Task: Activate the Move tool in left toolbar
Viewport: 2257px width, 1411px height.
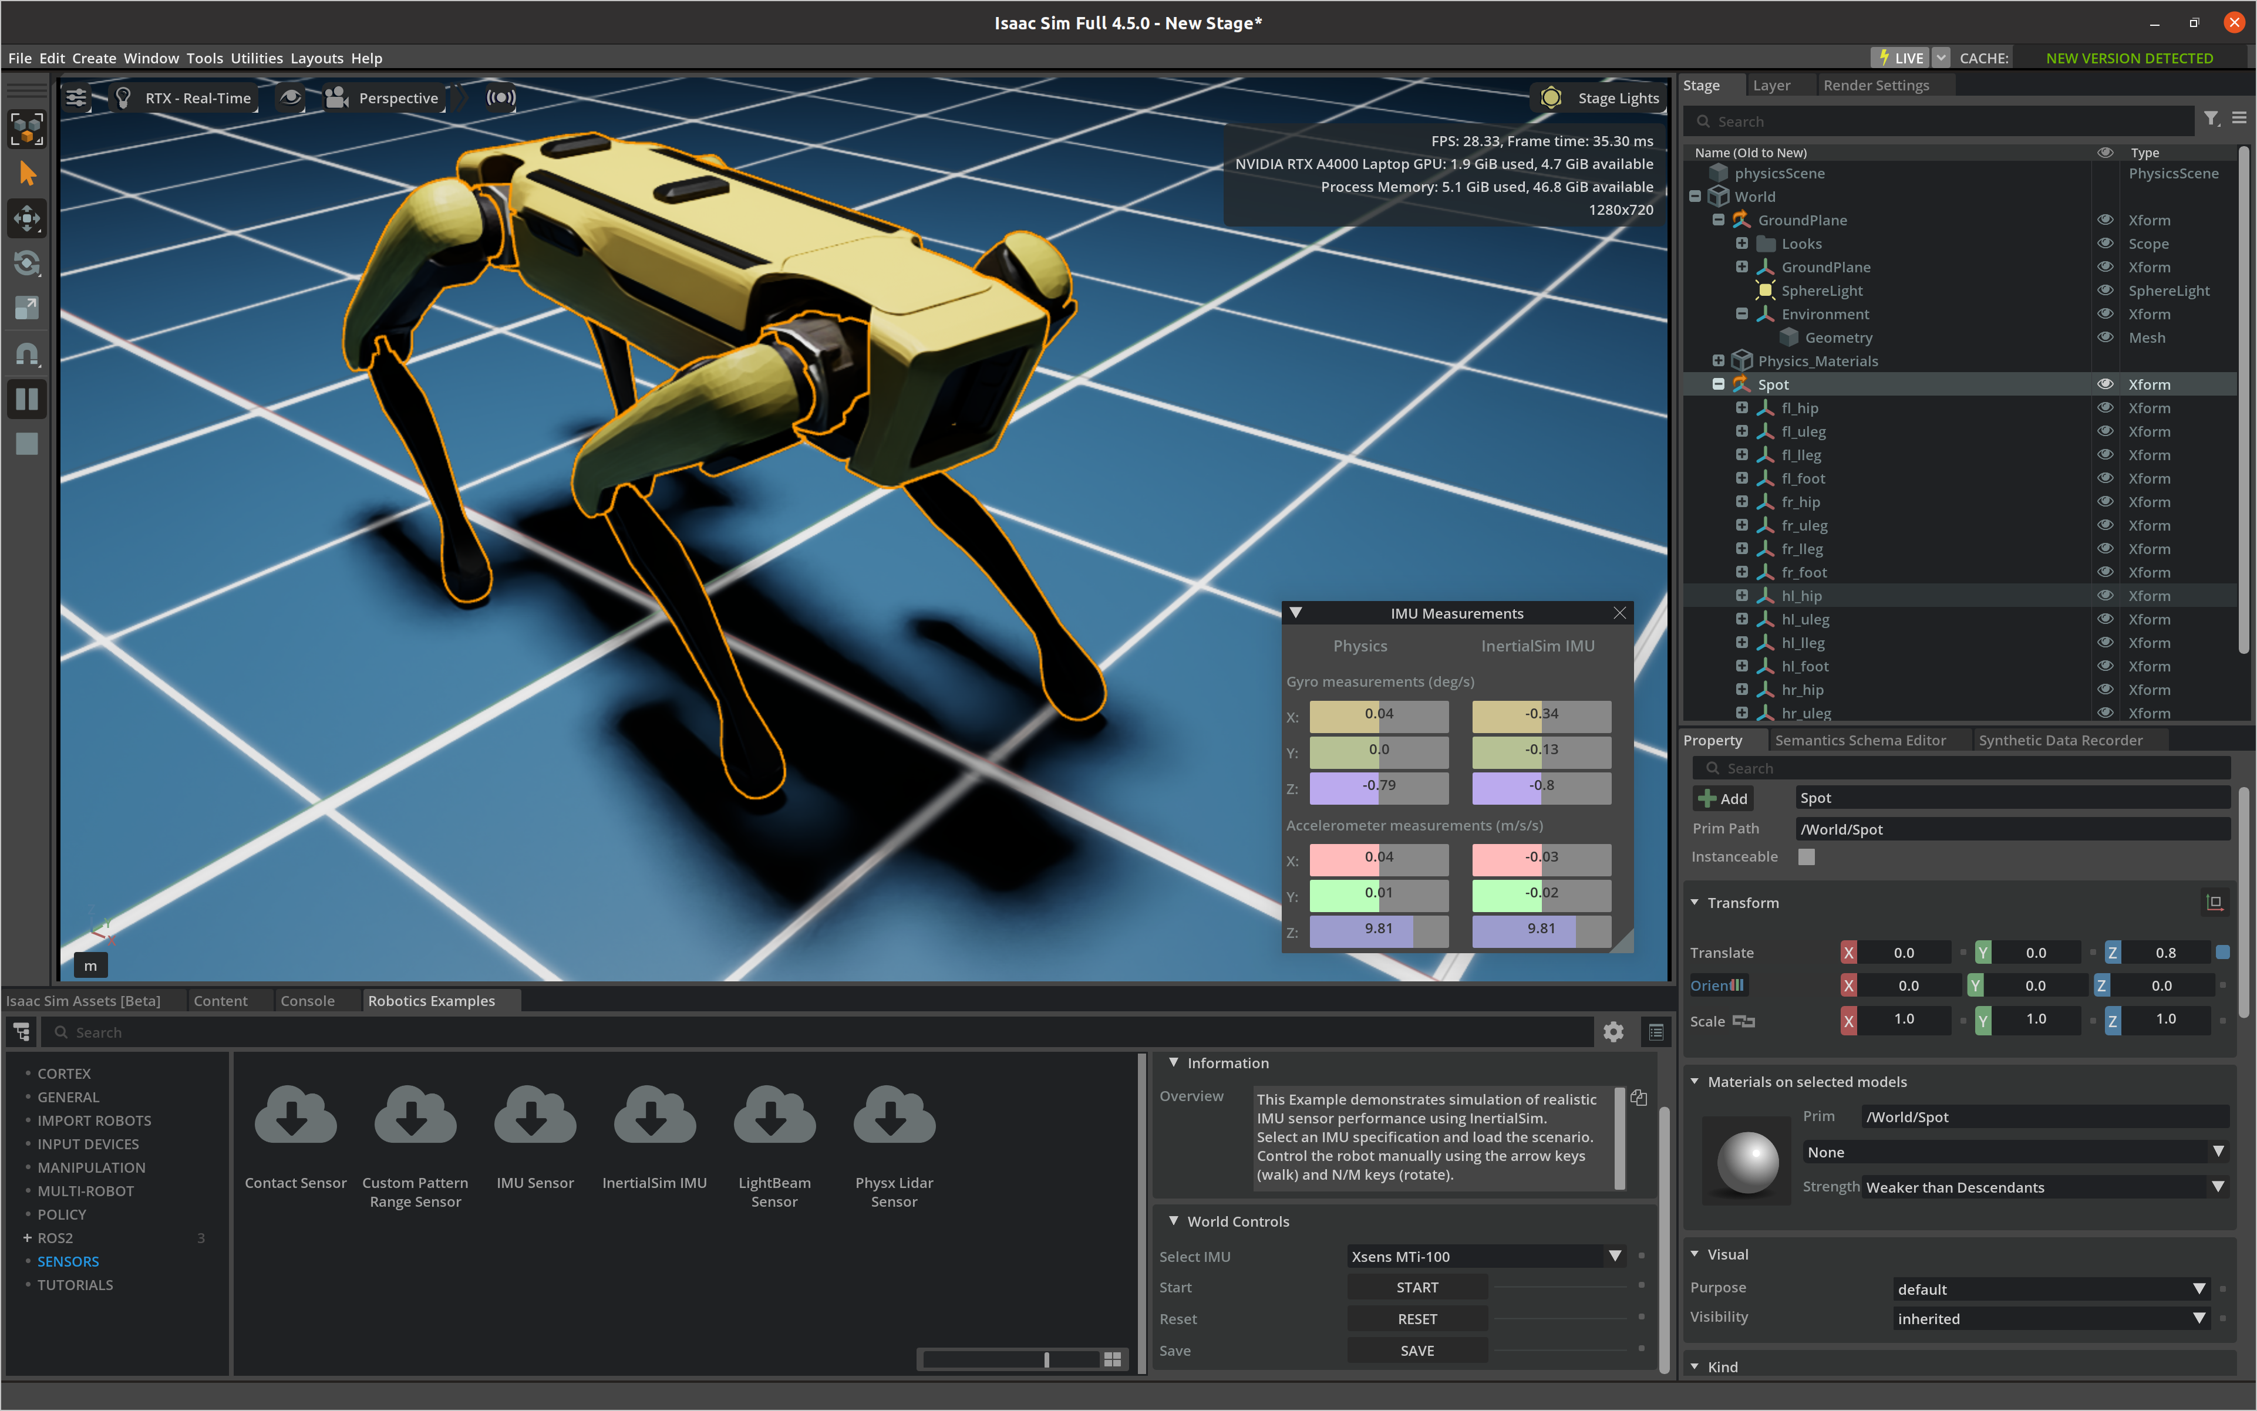Action: (x=27, y=220)
